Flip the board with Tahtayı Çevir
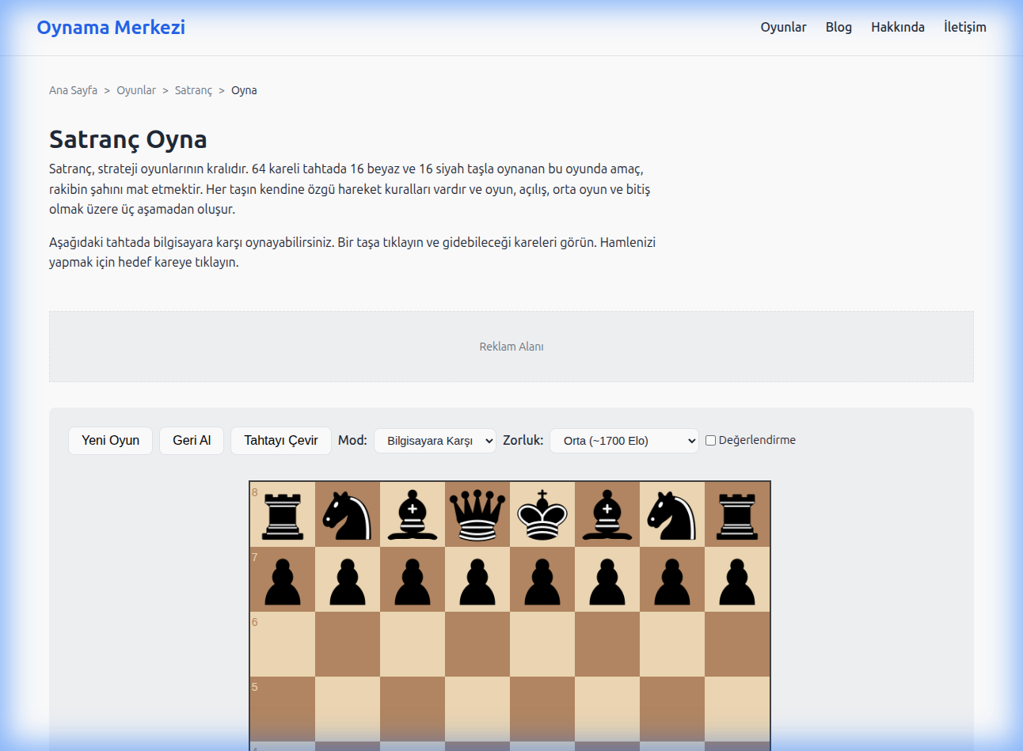The width and height of the screenshot is (1023, 751). pyautogui.click(x=280, y=441)
